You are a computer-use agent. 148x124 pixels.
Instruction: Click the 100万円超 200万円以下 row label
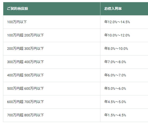coord(26,35)
